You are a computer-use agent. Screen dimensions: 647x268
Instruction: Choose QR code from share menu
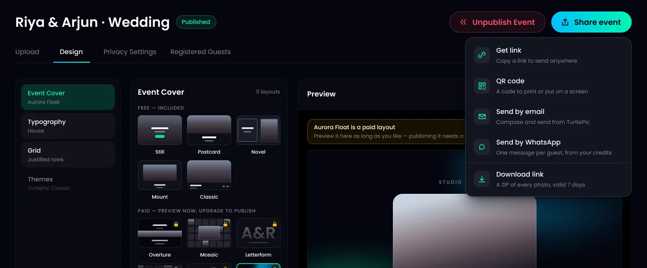pos(548,86)
